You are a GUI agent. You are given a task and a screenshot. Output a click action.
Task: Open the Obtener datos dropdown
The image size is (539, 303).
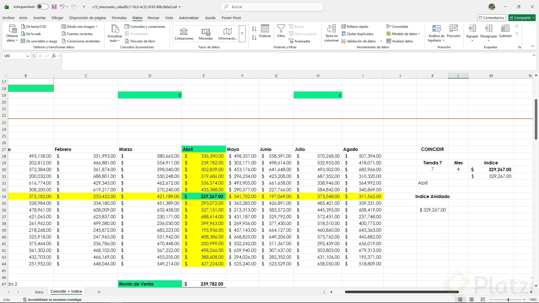[12, 34]
